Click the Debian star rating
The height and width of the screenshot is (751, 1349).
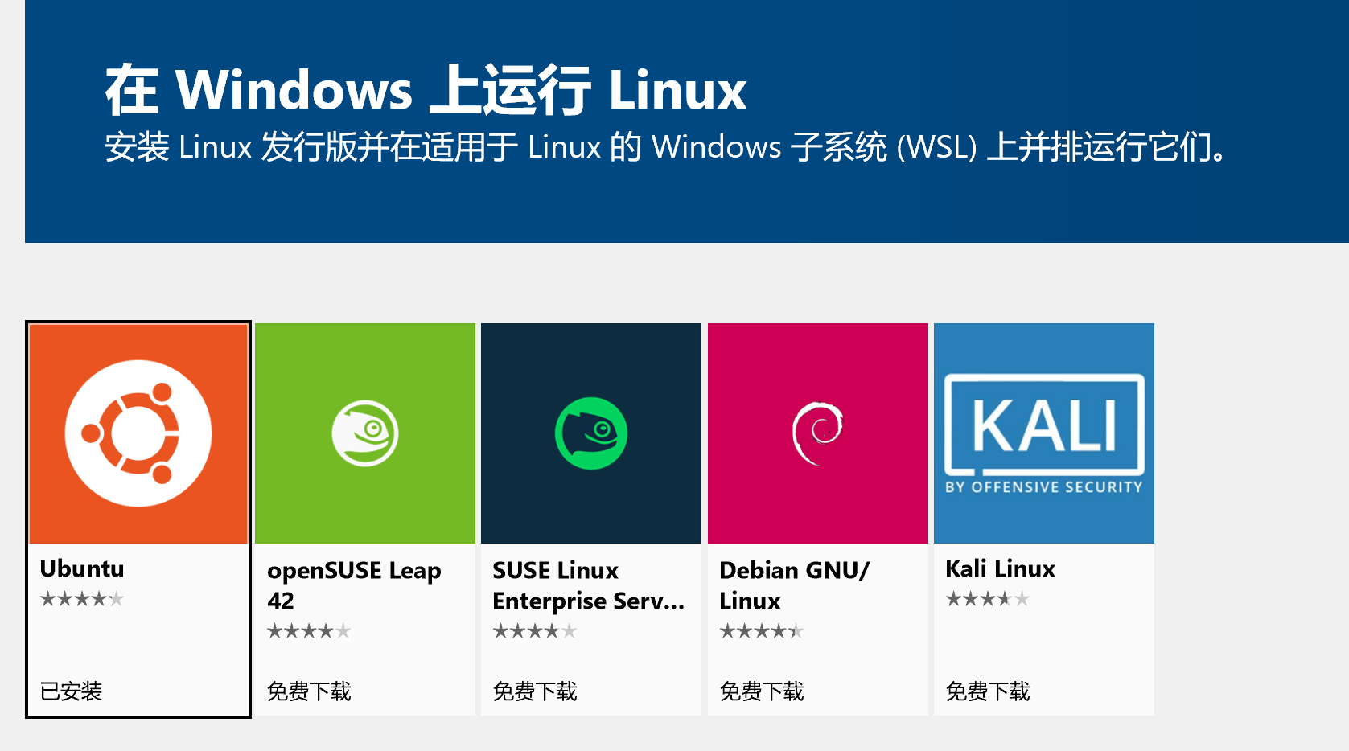coord(762,631)
